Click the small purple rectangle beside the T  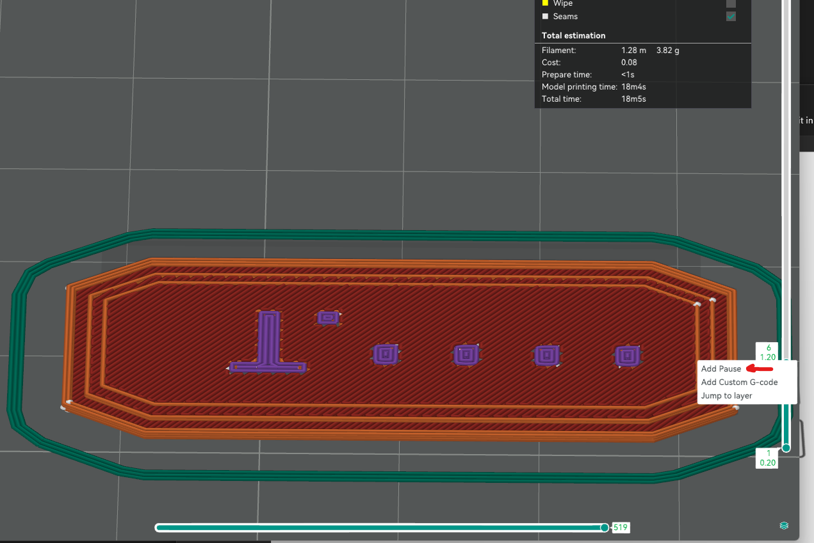pyautogui.click(x=329, y=317)
